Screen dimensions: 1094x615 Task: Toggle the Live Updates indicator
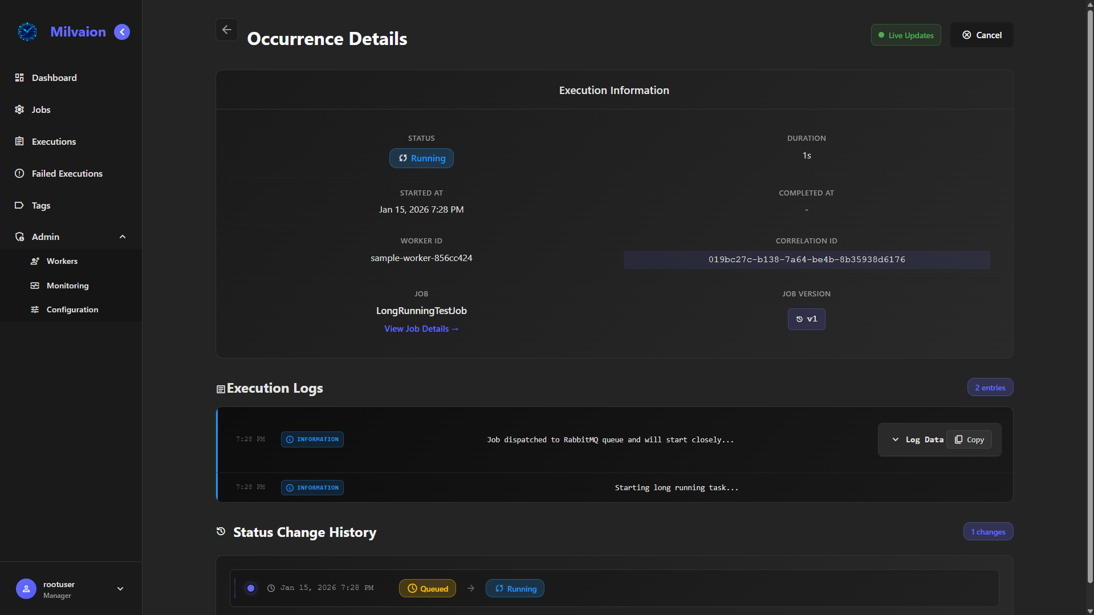point(905,35)
